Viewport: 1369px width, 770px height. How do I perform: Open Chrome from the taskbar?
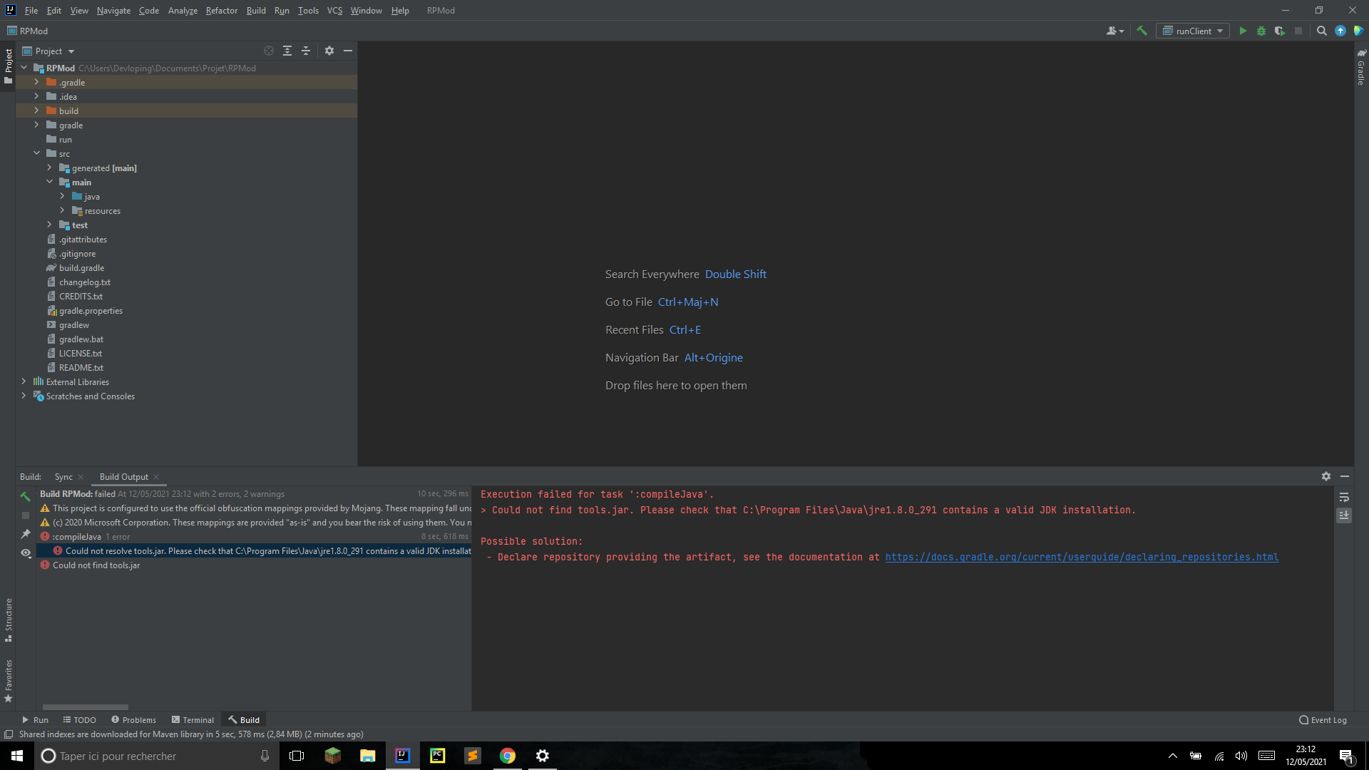tap(508, 756)
